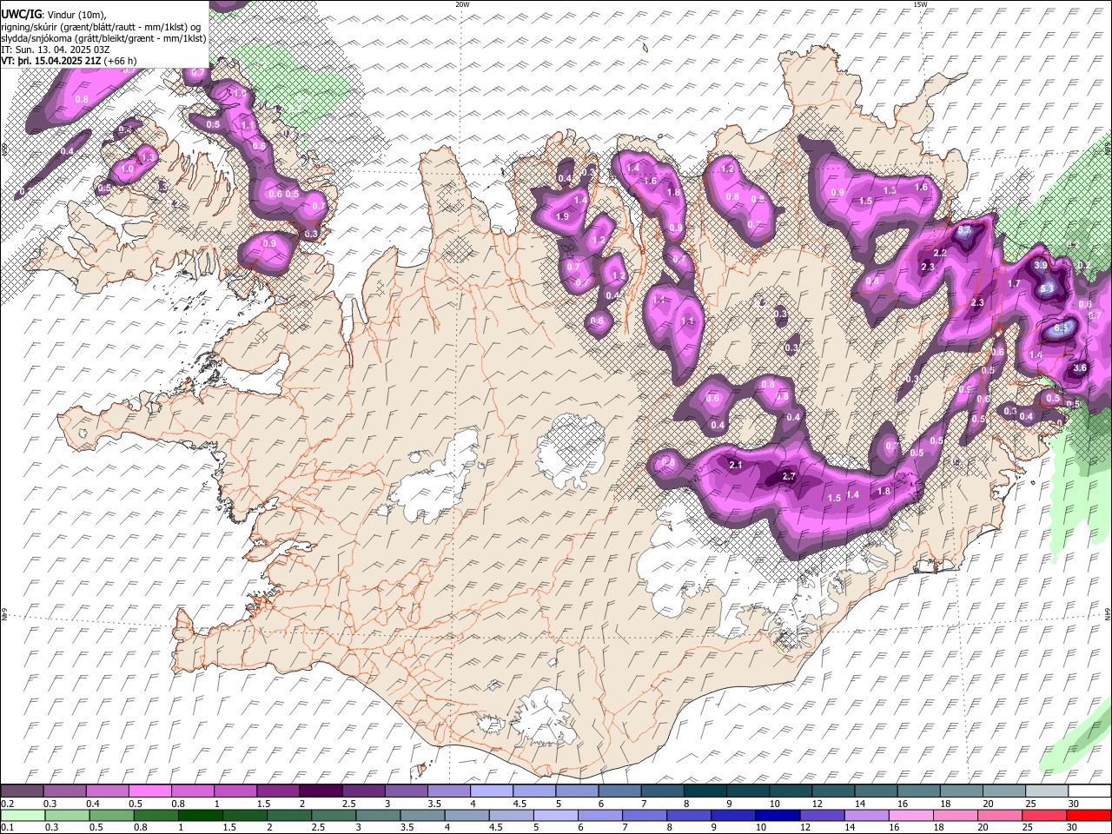
Task: Click the 6.5 precipitation value on map
Action: [x=1061, y=329]
